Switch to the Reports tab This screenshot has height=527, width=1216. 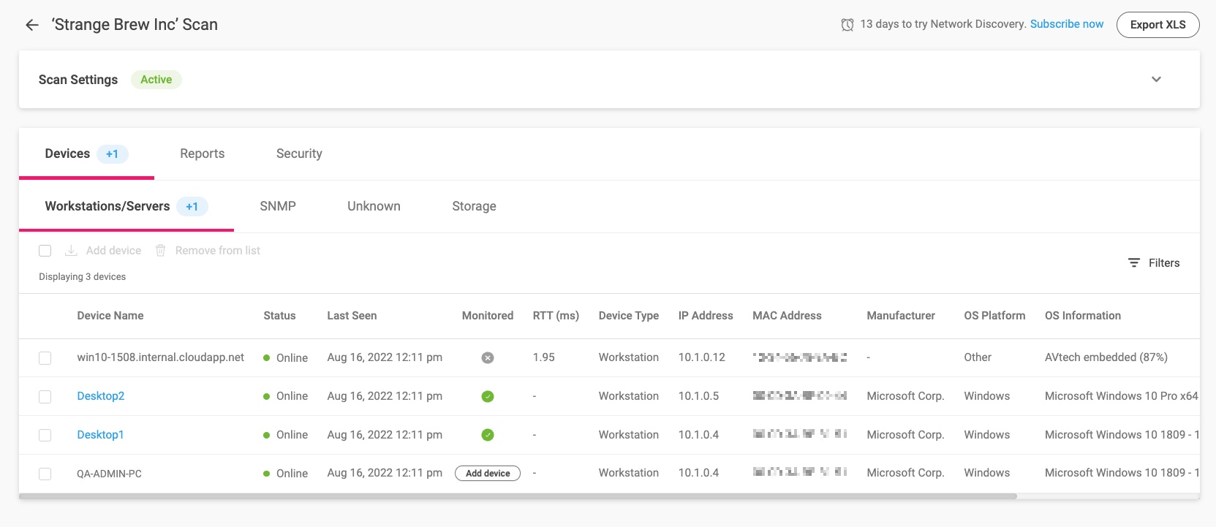(x=202, y=153)
